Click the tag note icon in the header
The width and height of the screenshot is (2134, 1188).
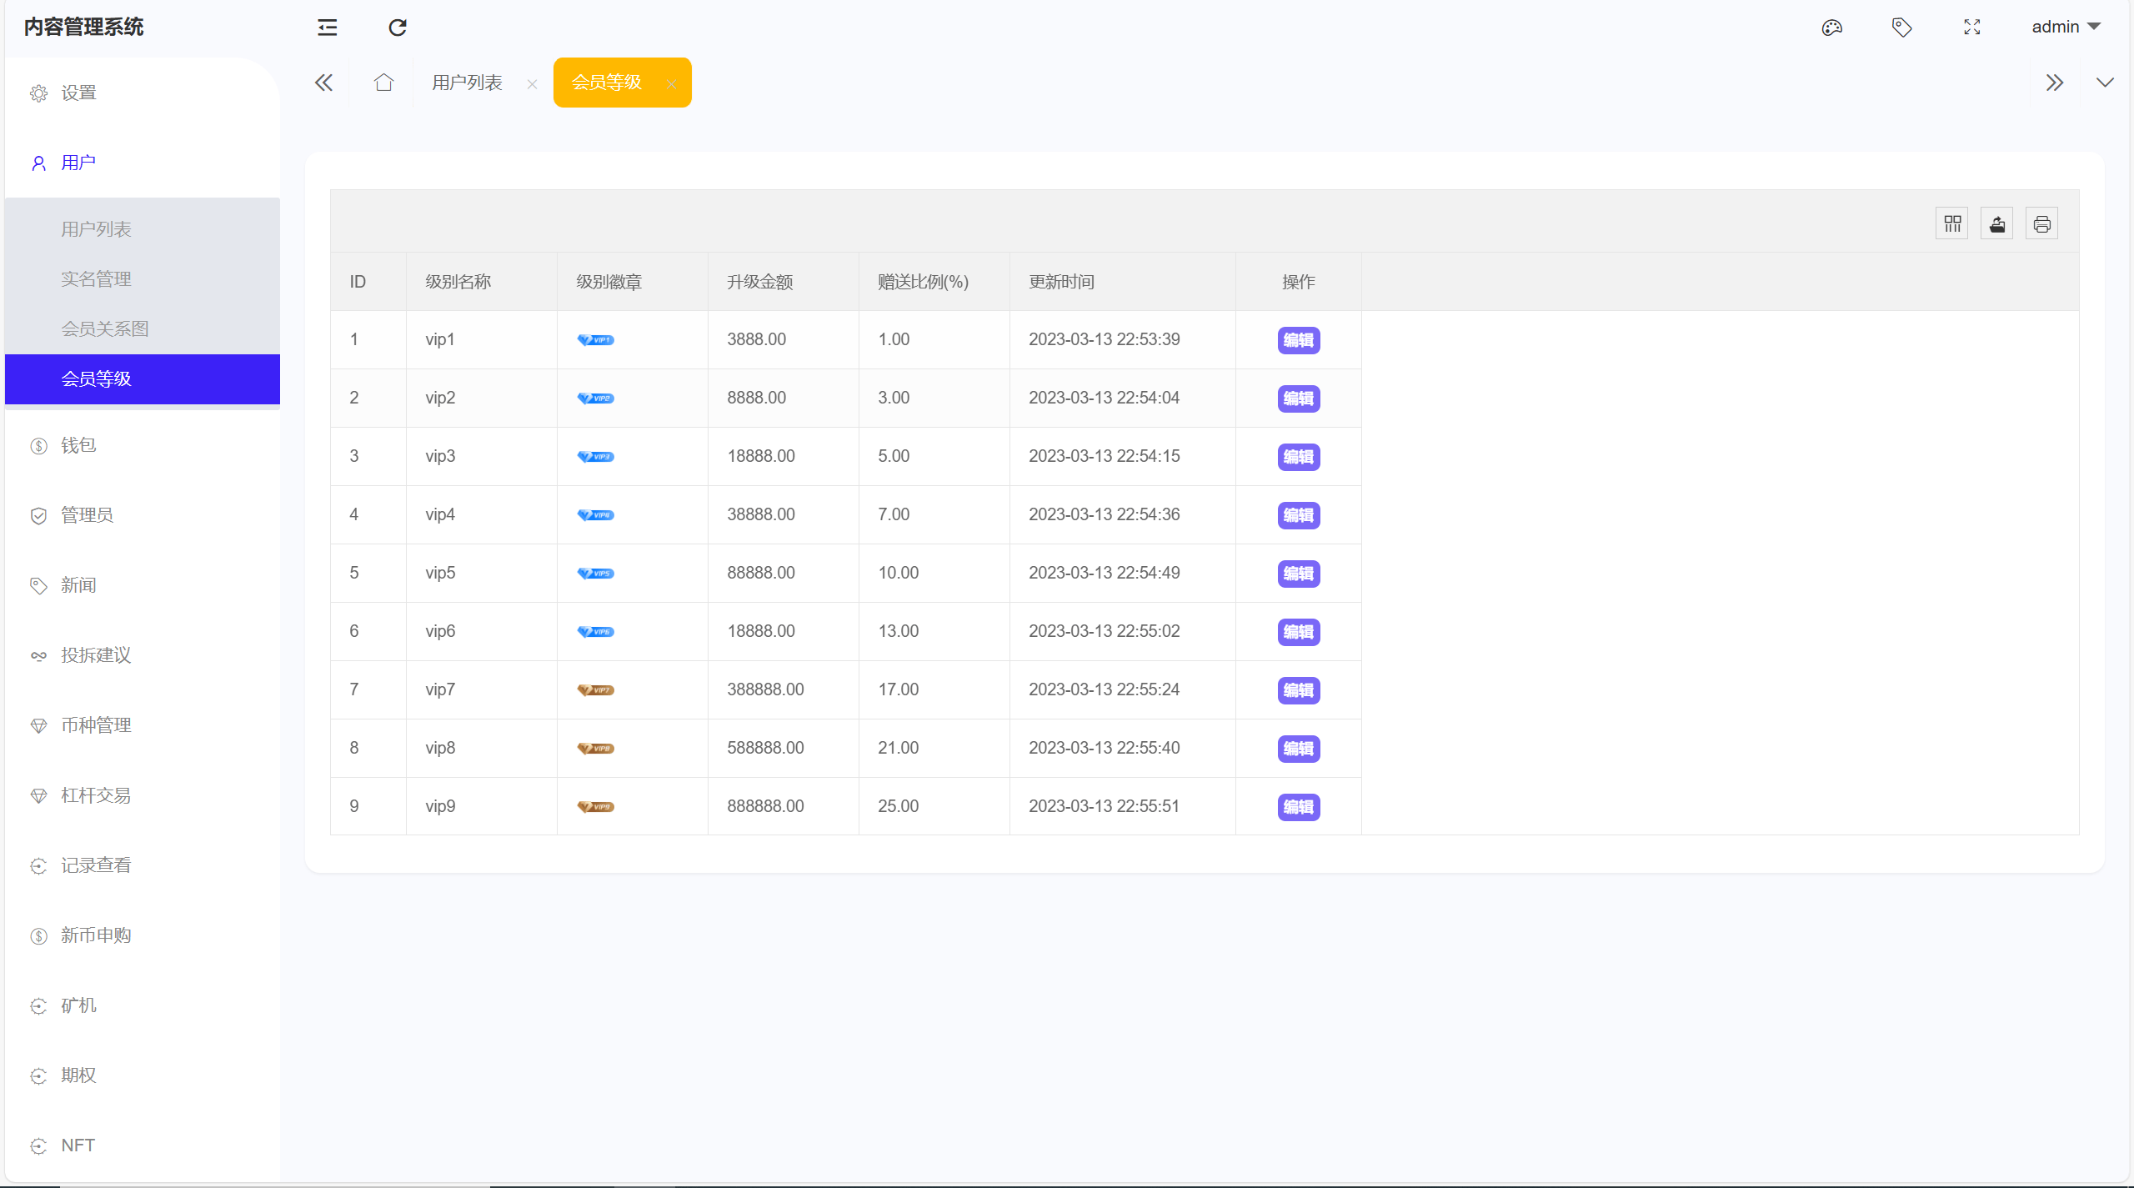[1901, 28]
